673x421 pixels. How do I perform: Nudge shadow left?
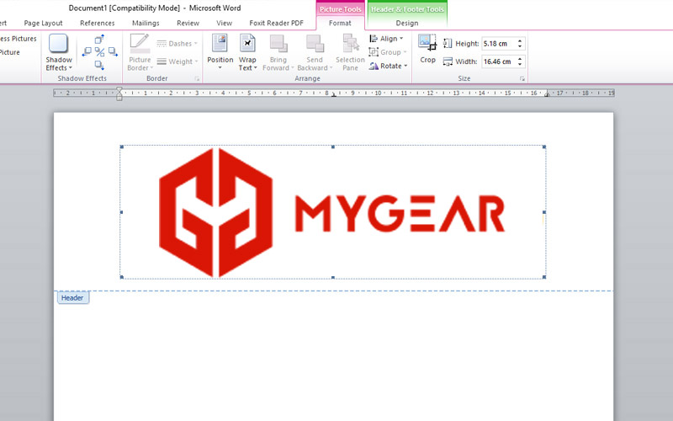[87, 52]
